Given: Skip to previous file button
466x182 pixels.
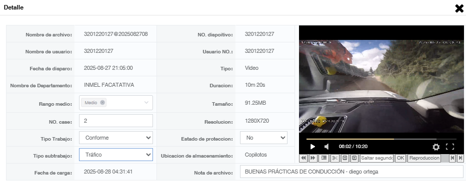Looking at the screenshot, I should pyautogui.click(x=452, y=158).
